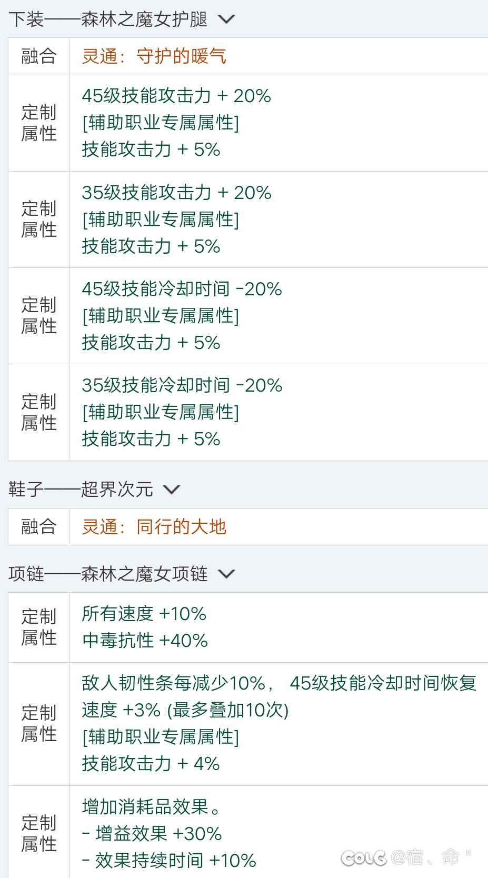Screen dimensions: 488x878
Task: Click the 增加消耗品效果 attribute text
Action: (151, 807)
